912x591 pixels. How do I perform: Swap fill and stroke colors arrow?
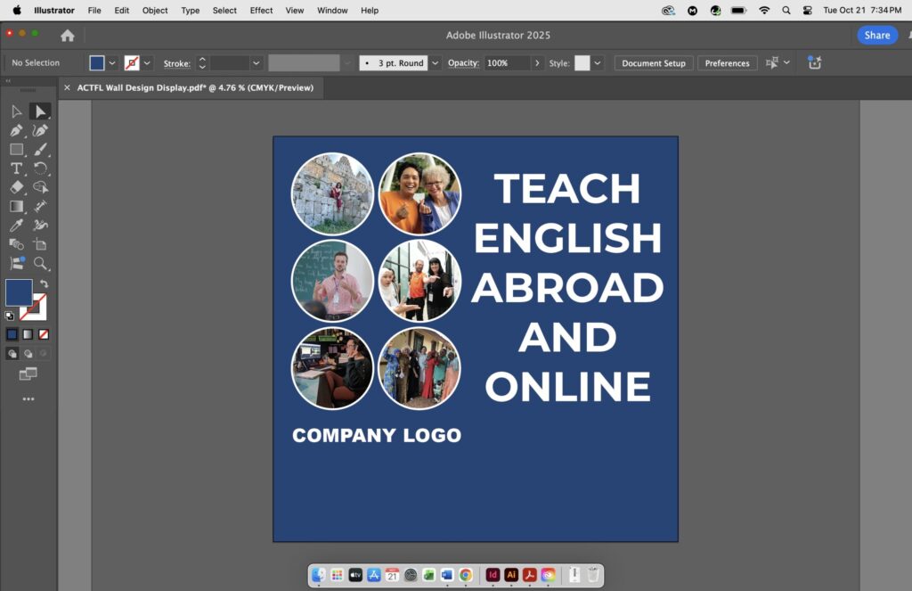pos(44,284)
